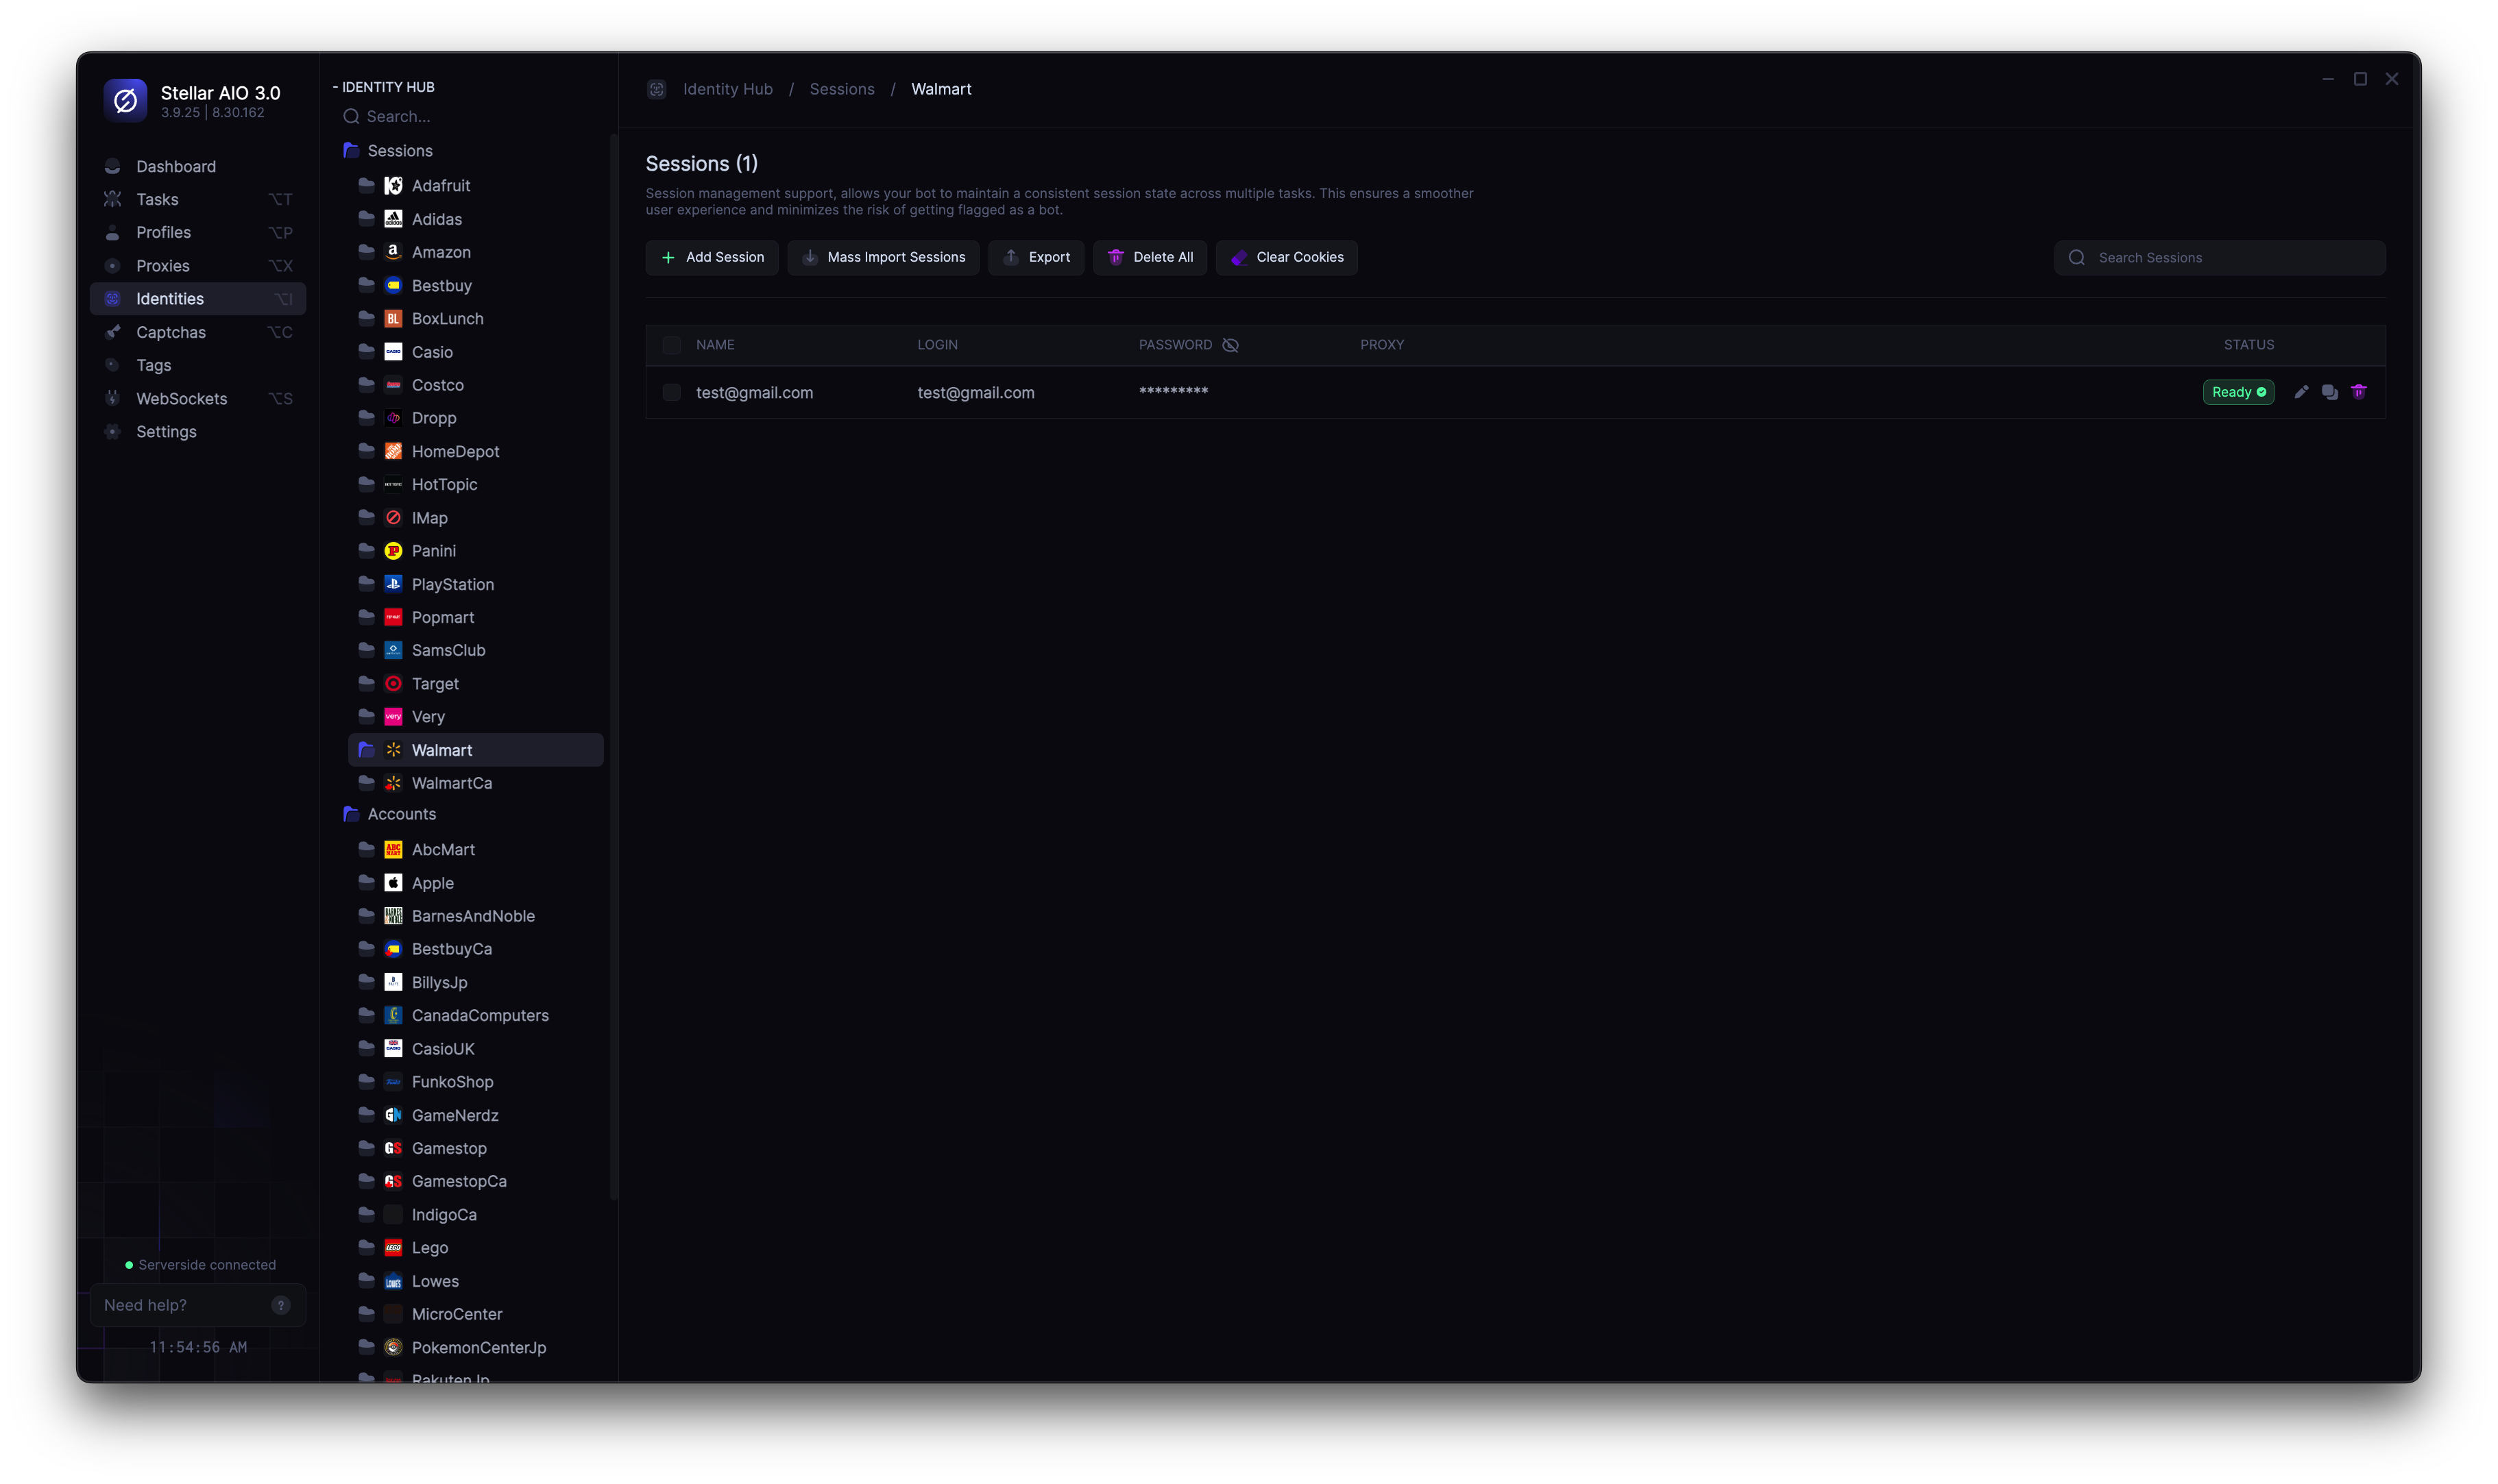This screenshot has height=1484, width=2498.
Task: Click the Identity Hub breadcrumb icon
Action: click(x=656, y=89)
